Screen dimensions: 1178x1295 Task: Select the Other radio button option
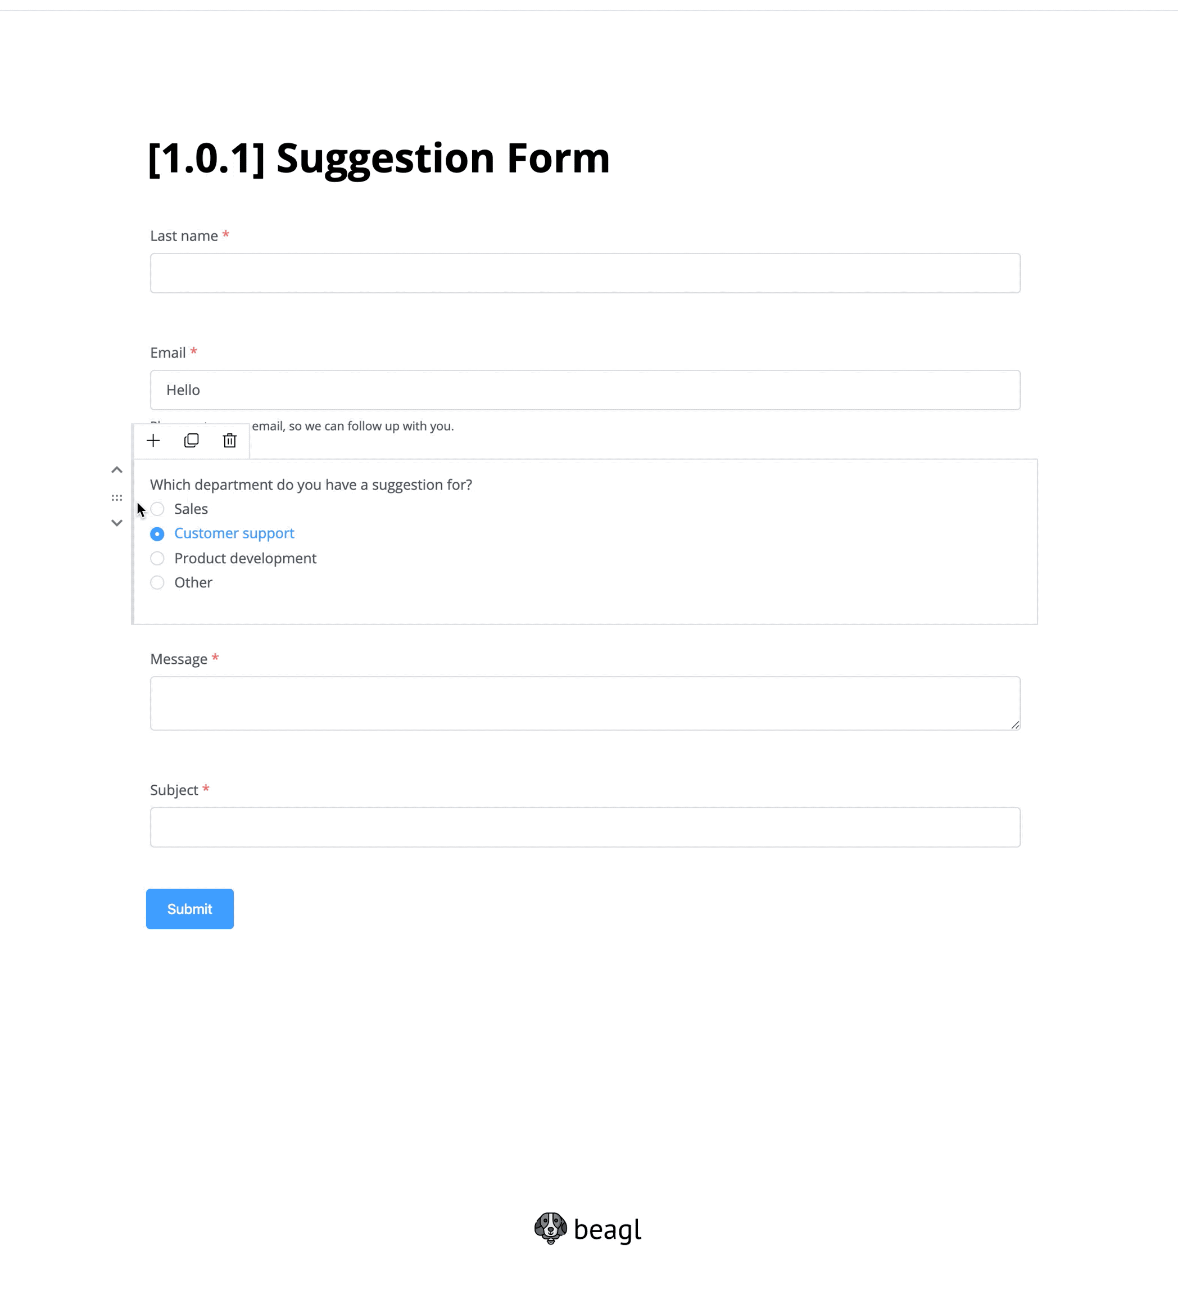click(x=157, y=583)
